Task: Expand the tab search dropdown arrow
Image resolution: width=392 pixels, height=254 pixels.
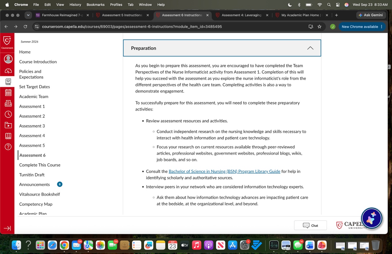Action: point(28,15)
